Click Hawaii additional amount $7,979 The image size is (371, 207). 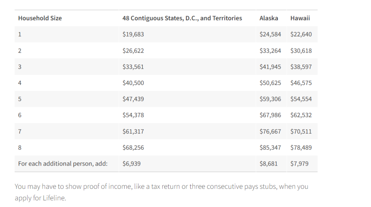click(299, 163)
